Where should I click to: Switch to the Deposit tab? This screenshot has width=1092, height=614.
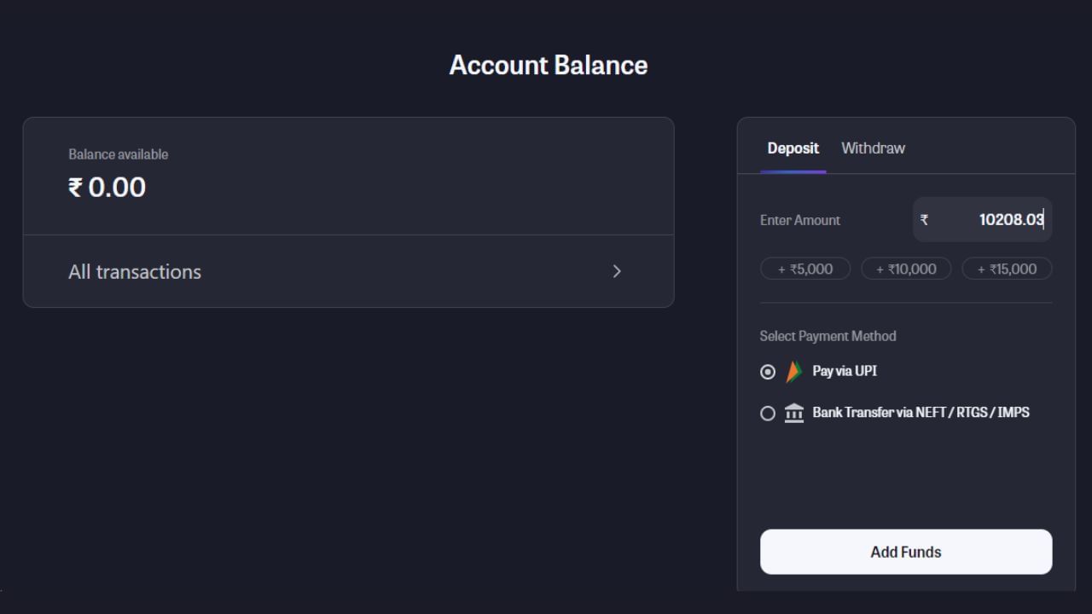[793, 148]
